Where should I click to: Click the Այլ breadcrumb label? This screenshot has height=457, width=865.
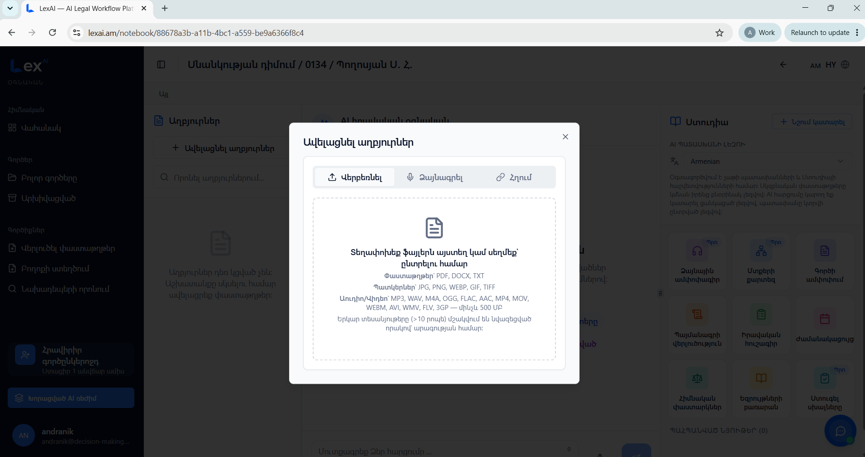click(164, 94)
